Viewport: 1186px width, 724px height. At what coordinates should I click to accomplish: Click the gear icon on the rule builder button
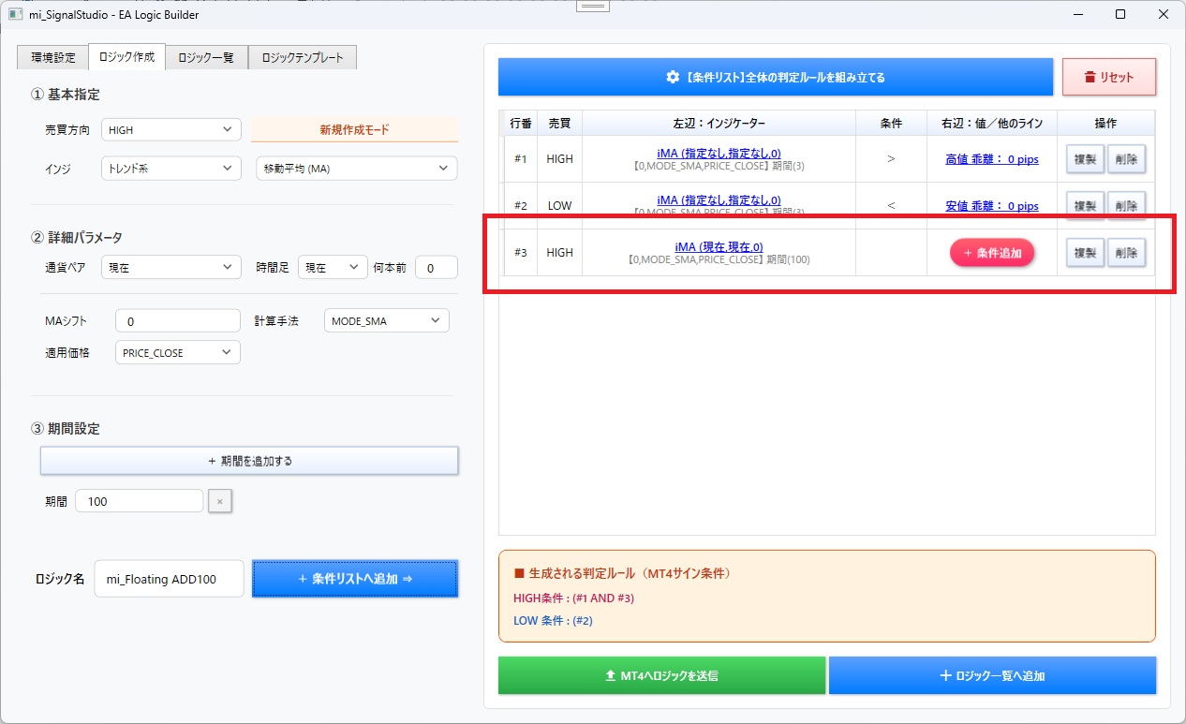click(673, 77)
